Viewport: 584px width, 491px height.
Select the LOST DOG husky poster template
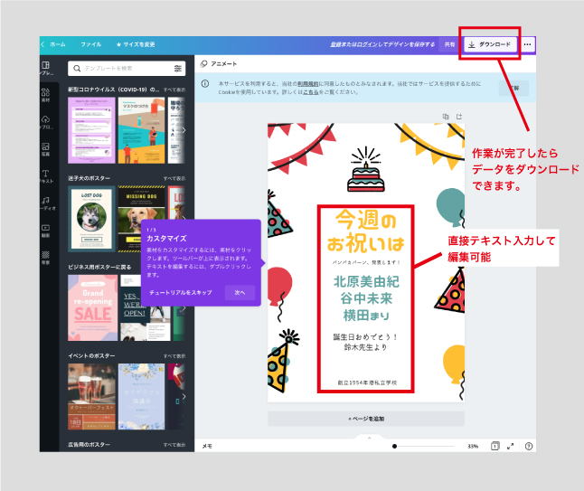point(91,219)
